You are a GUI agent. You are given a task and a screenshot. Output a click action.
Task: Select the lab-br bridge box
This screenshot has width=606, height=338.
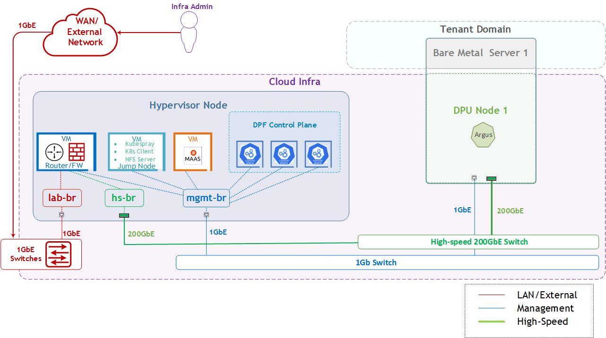[x=62, y=198]
